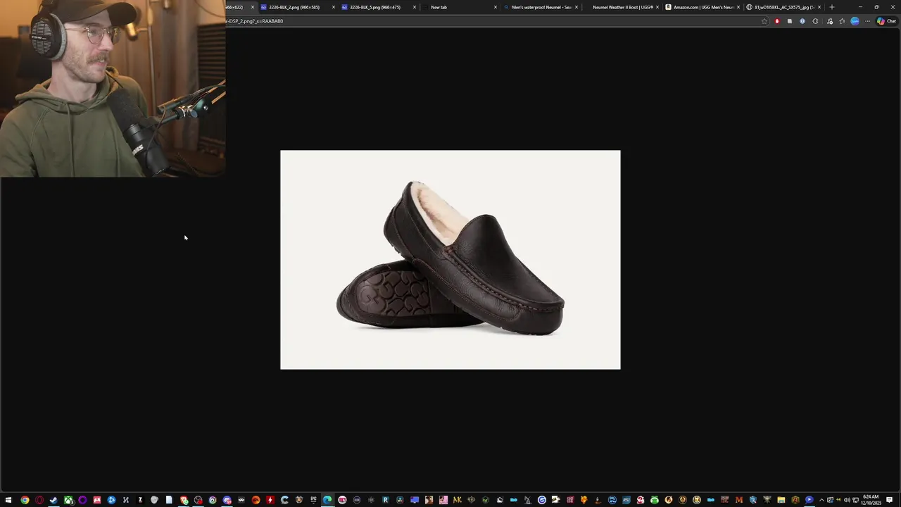The width and height of the screenshot is (901, 507).
Task: Launch Google Chrome from the taskbar
Action: [25, 500]
